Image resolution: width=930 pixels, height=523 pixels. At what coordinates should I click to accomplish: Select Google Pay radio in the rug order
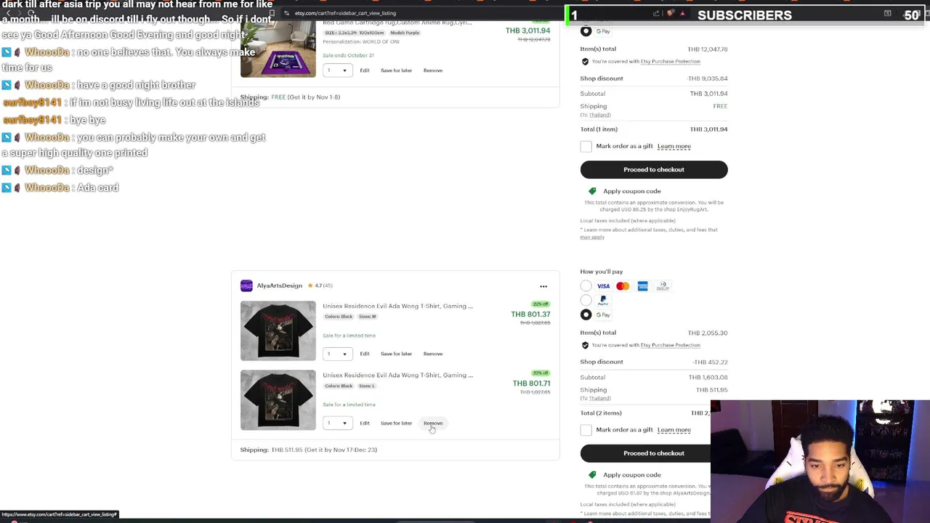[x=586, y=31]
